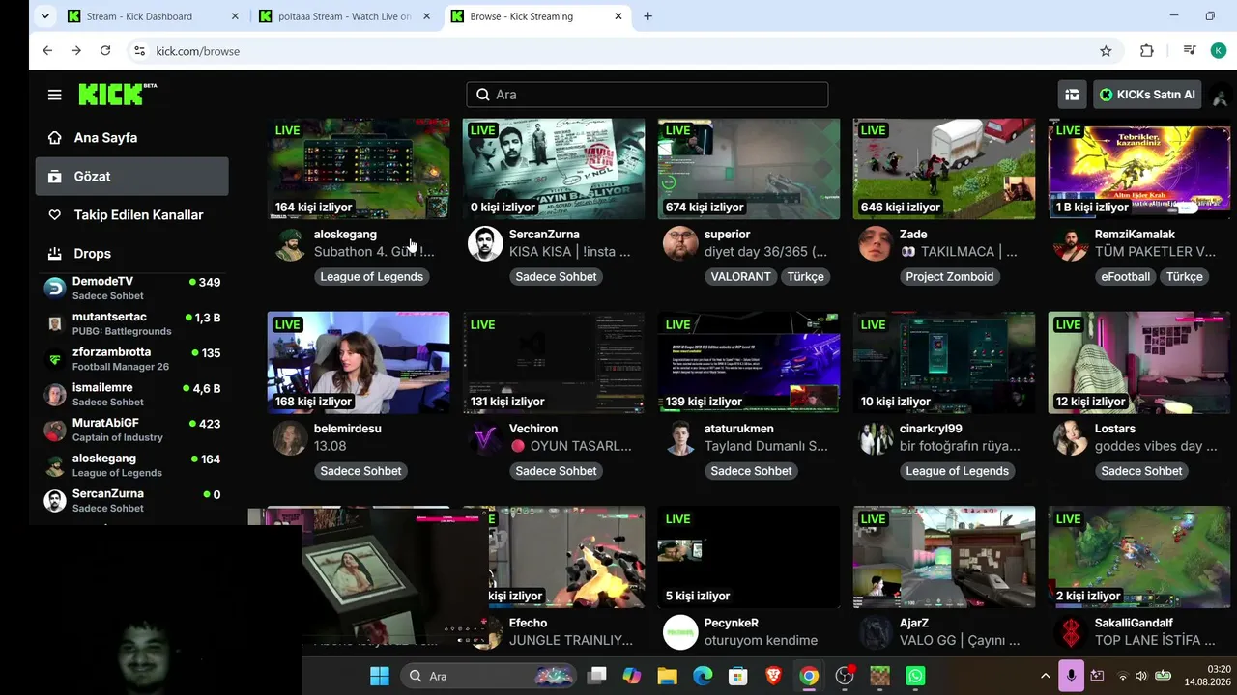The width and height of the screenshot is (1237, 695).
Task: Click the Project Zomboid tag under Zade
Action: (x=952, y=277)
